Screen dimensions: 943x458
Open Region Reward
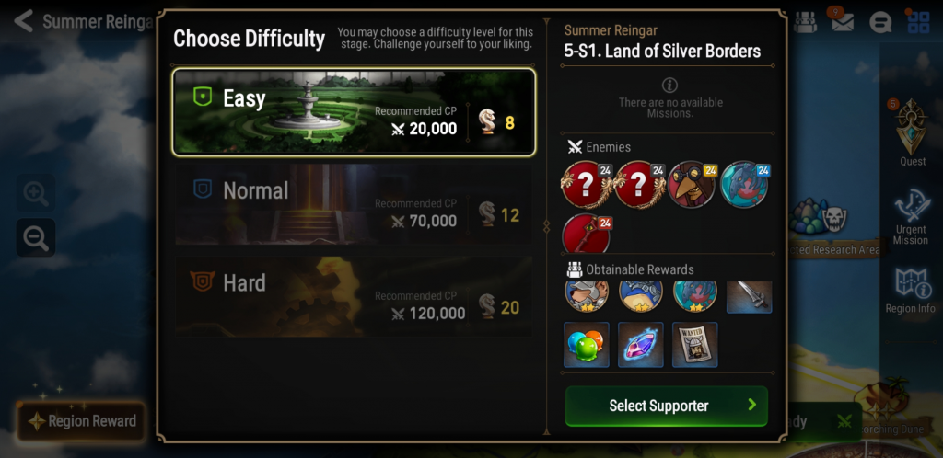click(81, 421)
